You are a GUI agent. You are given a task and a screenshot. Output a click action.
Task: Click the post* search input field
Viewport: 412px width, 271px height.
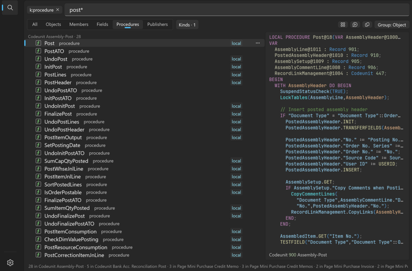coord(237,10)
